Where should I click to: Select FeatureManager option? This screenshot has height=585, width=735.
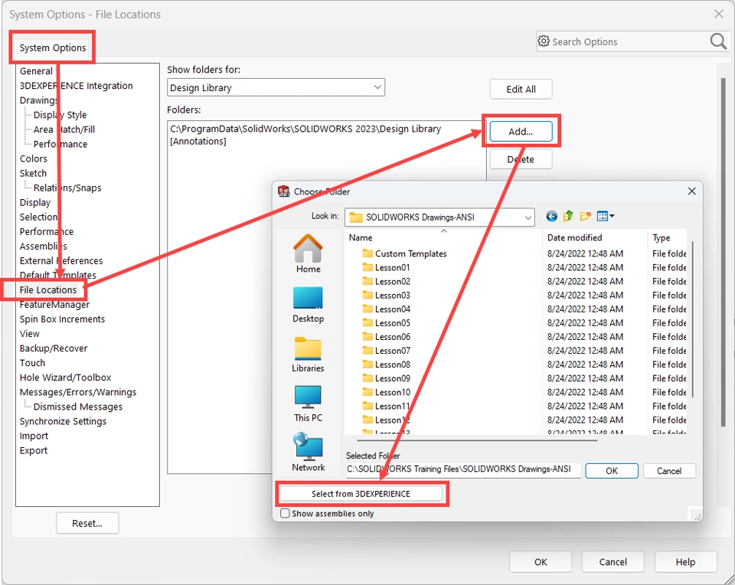tap(54, 305)
